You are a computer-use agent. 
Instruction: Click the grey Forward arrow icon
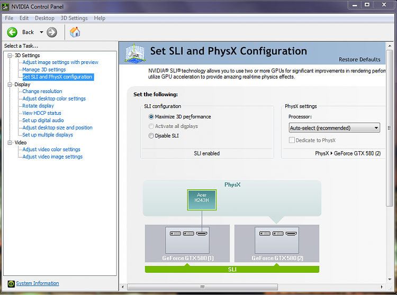tap(52, 32)
